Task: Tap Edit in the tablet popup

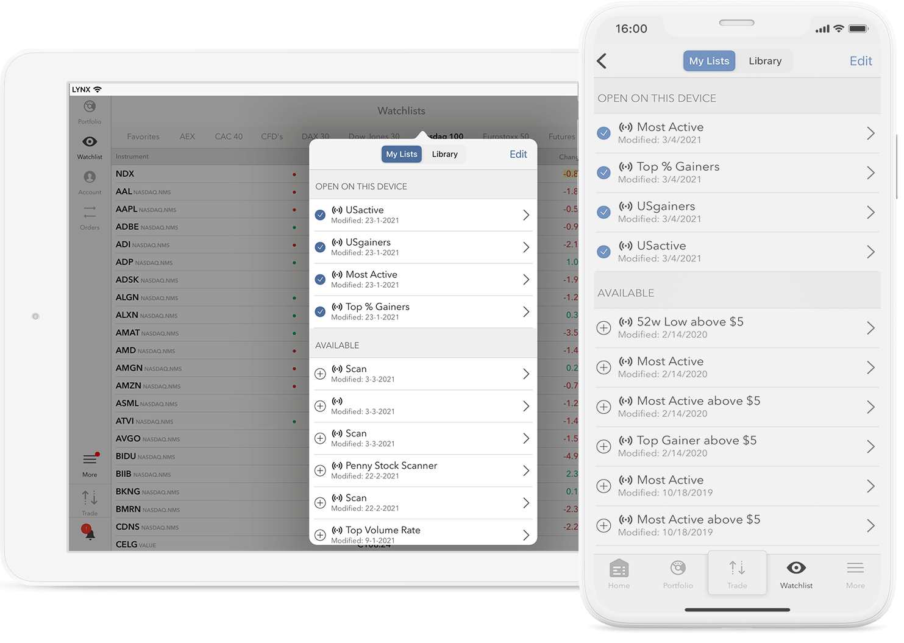Action: 518,154
